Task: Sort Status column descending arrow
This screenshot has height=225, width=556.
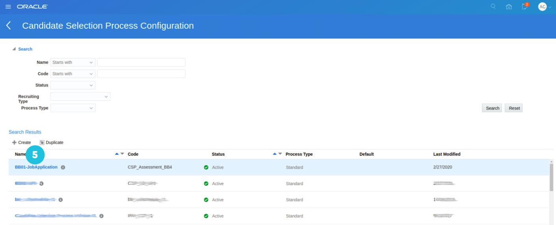Action: click(x=280, y=154)
